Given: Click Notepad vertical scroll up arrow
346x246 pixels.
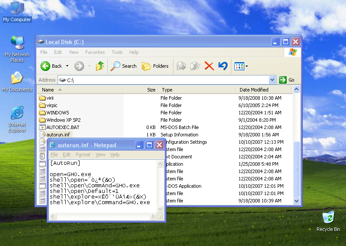Looking at the screenshot, I should point(160,164).
